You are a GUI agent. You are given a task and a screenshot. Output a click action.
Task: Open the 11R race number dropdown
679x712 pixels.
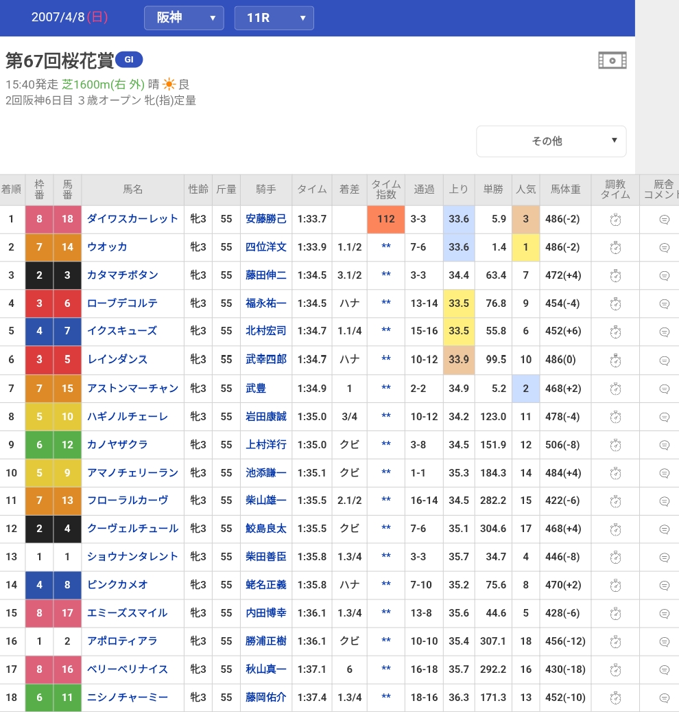pos(274,18)
